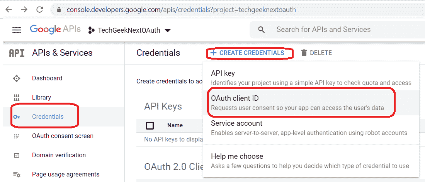Viewport: 425px width, 183px height.
Task: Open the hamburger navigation menu
Action: [x=17, y=30]
